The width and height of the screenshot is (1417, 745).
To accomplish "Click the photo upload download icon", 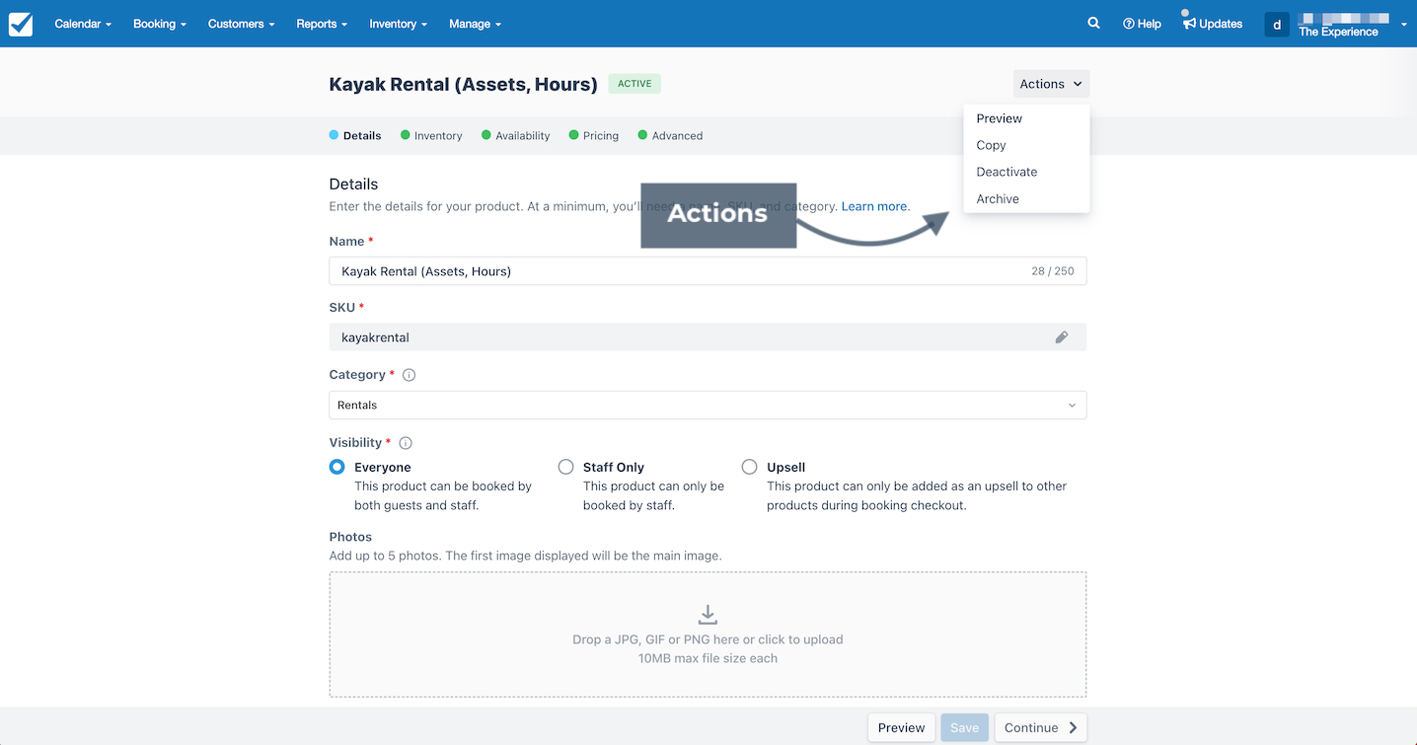I will pyautogui.click(x=708, y=615).
